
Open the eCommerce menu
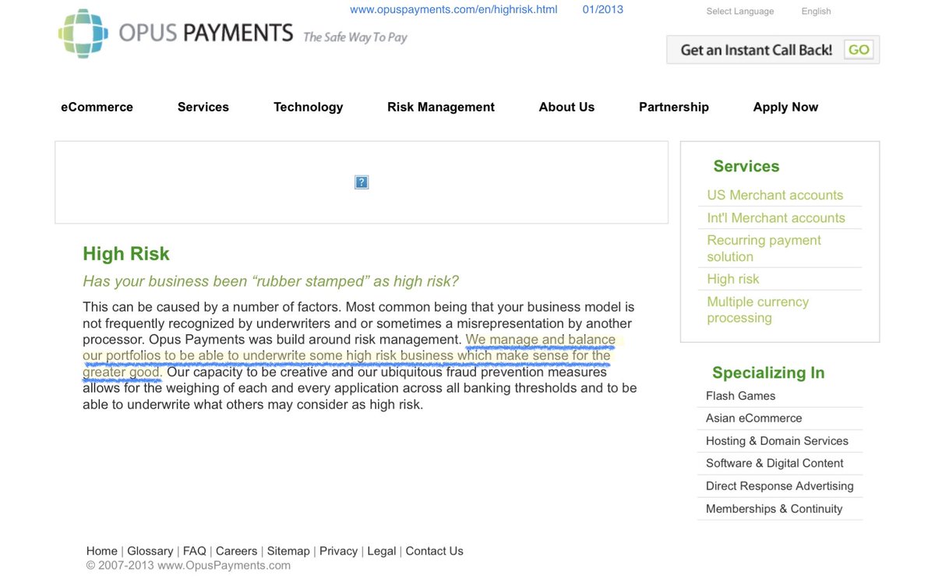(97, 108)
